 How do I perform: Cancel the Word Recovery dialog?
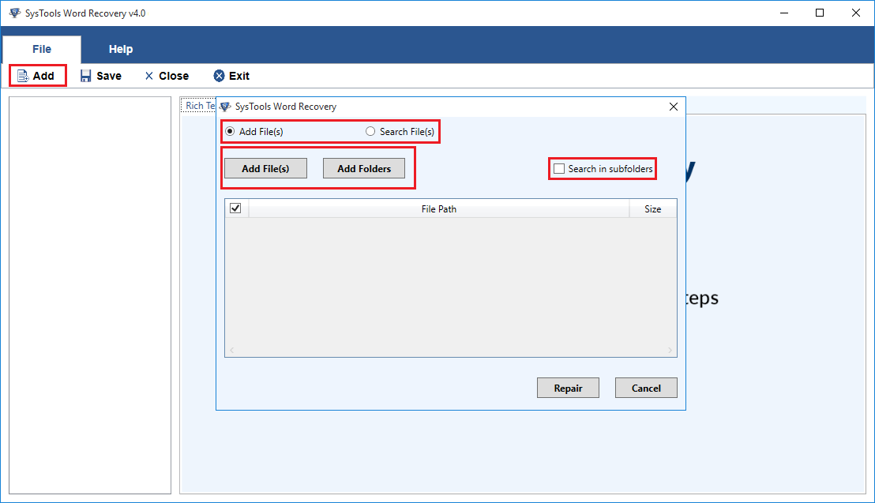coord(646,388)
